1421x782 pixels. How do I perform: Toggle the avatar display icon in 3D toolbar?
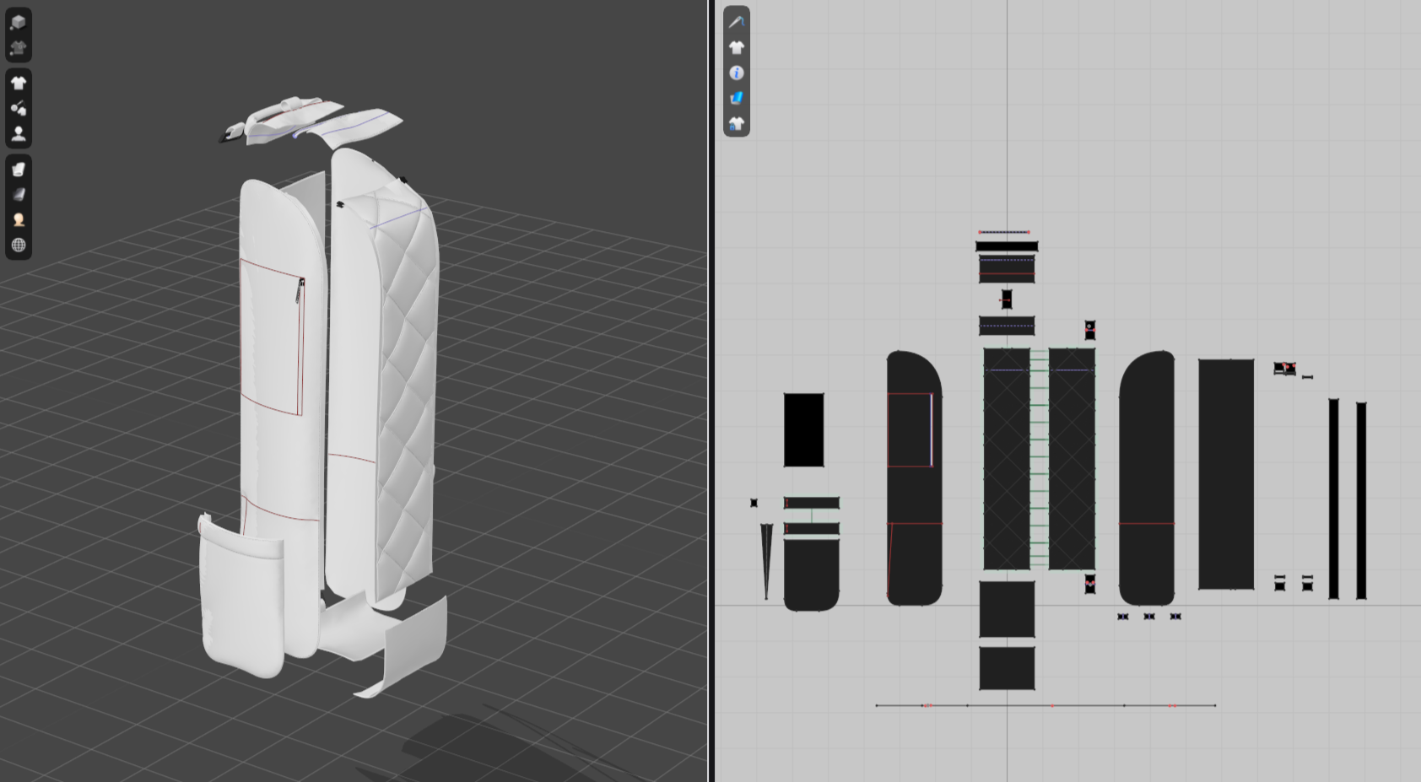point(19,133)
